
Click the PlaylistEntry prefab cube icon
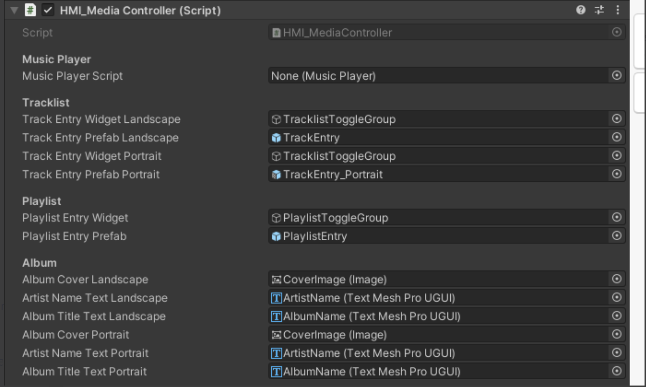tap(276, 236)
